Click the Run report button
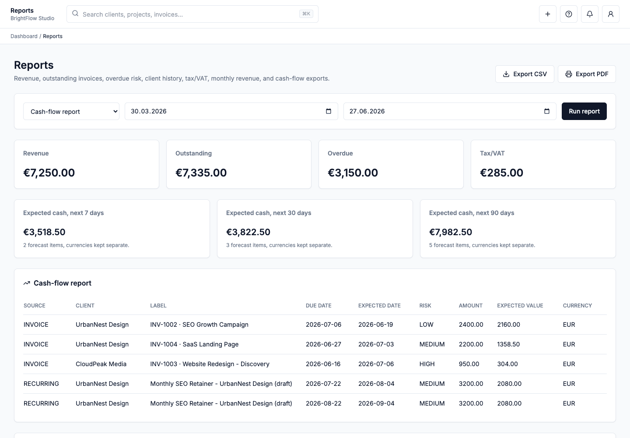This screenshot has width=630, height=438. coord(584,111)
